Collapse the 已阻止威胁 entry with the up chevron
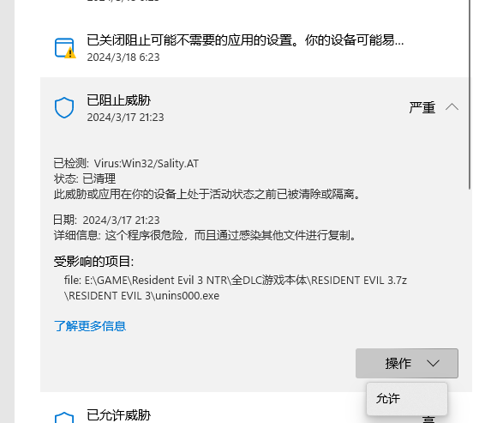Image resolution: width=479 pixels, height=423 pixels. 452,107
